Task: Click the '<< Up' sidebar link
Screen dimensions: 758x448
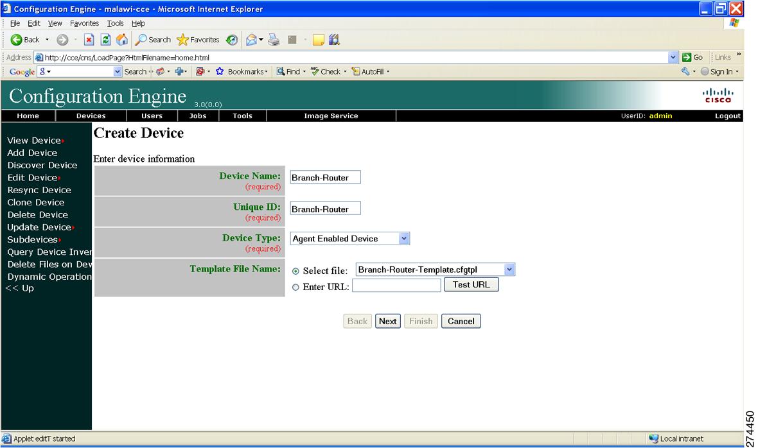Action: point(20,288)
